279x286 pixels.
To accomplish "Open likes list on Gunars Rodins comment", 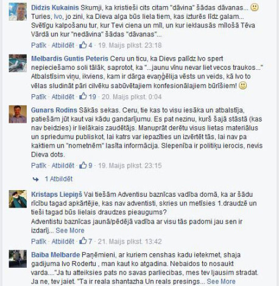I will [x=86, y=165].
